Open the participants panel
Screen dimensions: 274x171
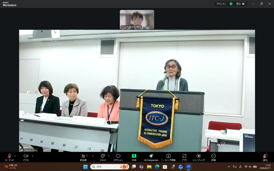coord(83,156)
